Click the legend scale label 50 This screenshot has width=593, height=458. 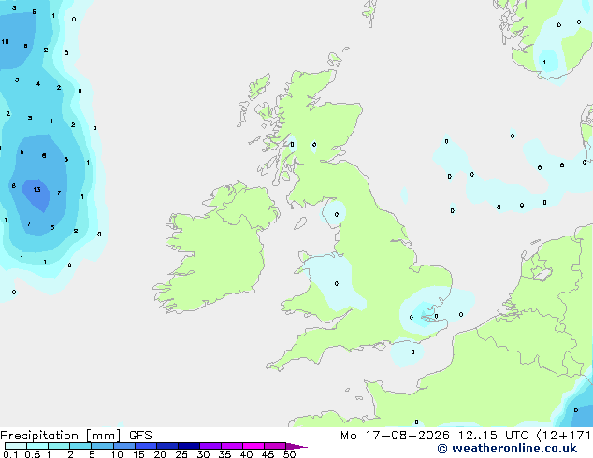(x=289, y=454)
